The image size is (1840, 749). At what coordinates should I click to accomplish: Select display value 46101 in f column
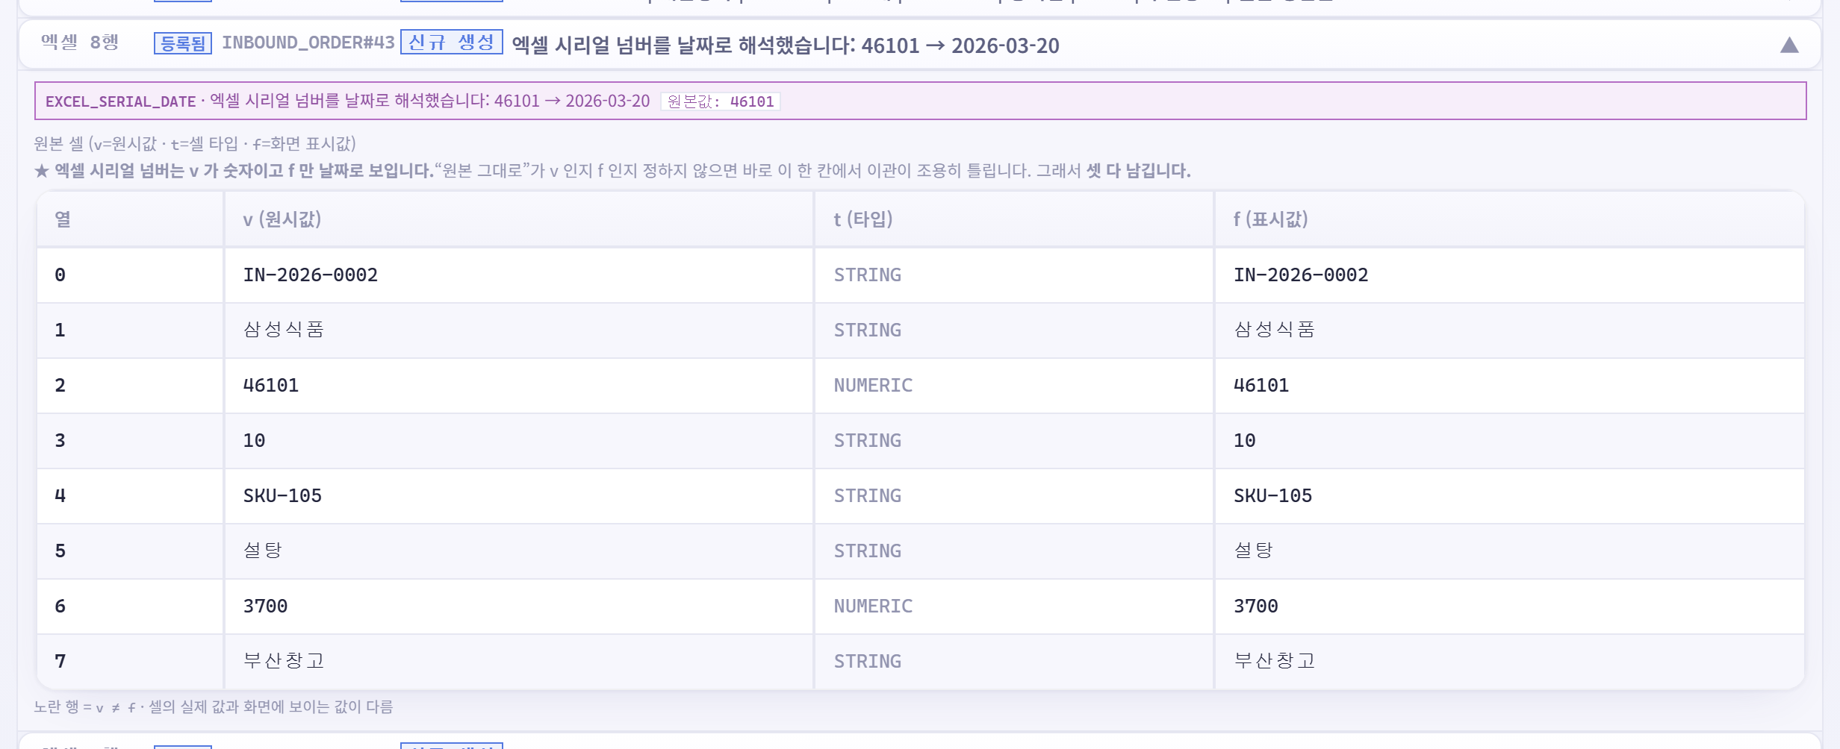tap(1261, 385)
